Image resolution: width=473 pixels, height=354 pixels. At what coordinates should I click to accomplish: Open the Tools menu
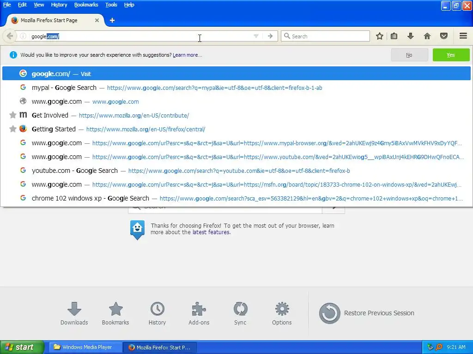point(111,5)
